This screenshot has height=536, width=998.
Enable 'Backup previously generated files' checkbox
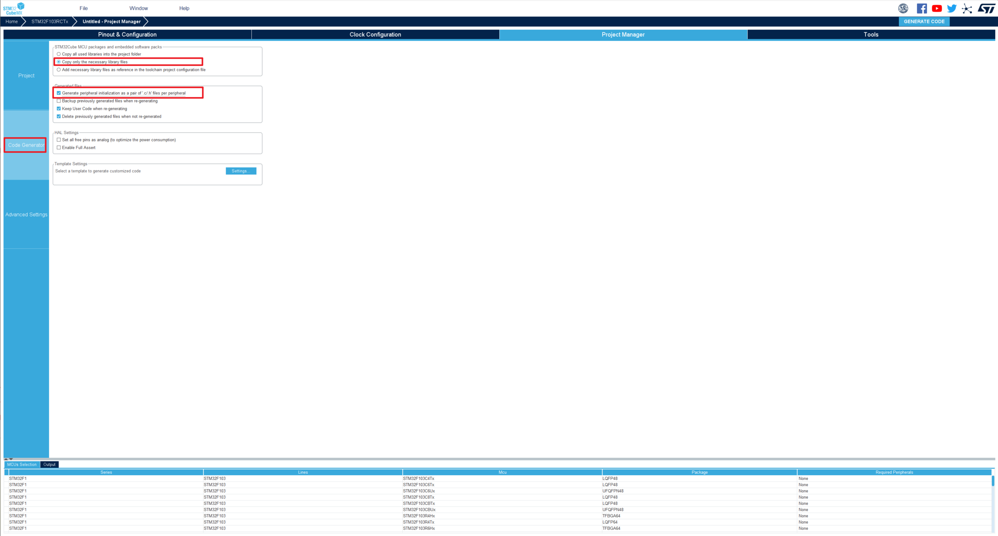(x=59, y=101)
